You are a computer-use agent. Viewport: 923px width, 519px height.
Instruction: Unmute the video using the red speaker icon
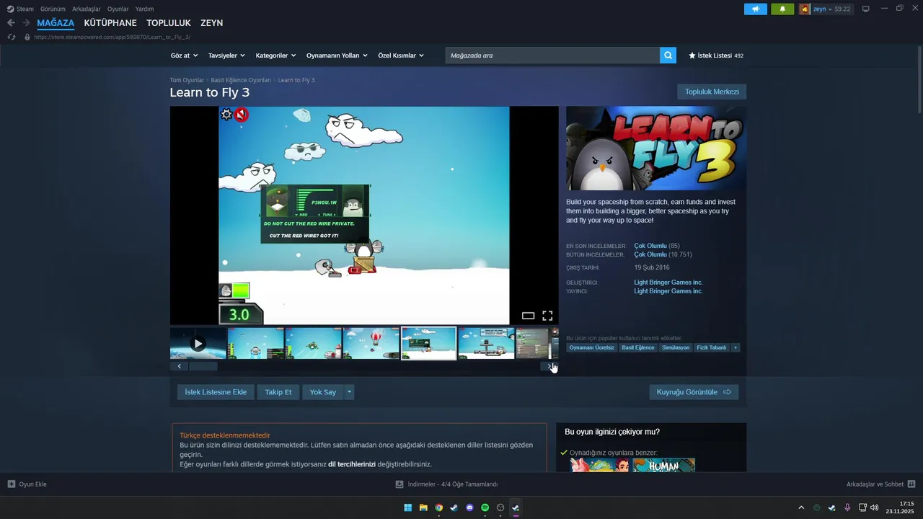[242, 115]
